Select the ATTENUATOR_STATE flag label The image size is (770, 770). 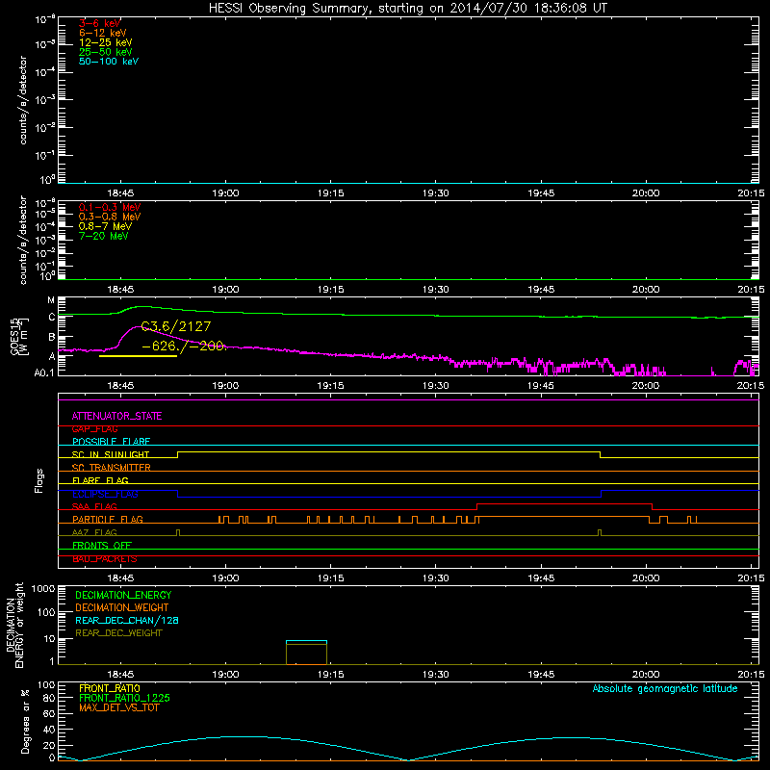pos(116,417)
